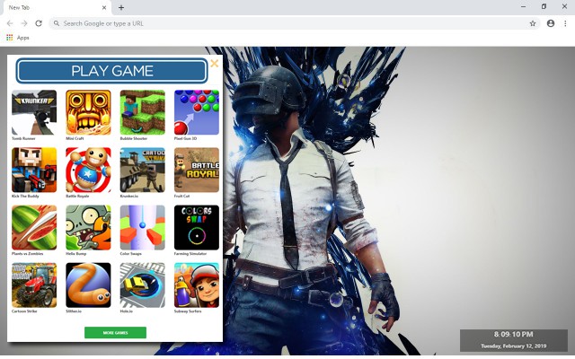575x359 pixels.
Task: Close the game panel with the orange X
Action: tap(215, 64)
